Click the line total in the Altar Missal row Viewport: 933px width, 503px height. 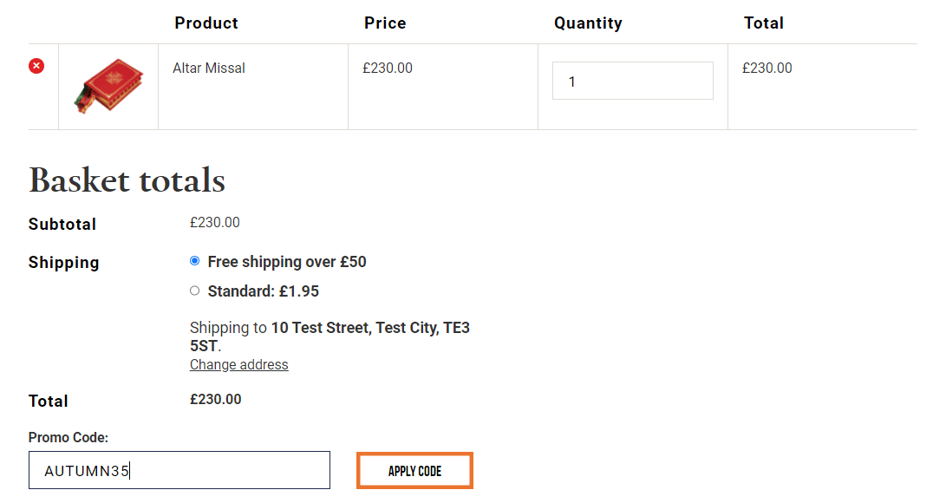coord(767,68)
